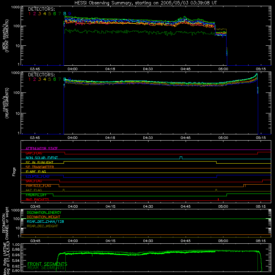Pick detector 3 legend number in front segments plot

coord(40,14)
